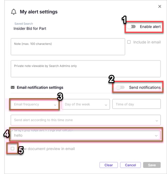Click the Clear button
Screen dimensions: 167x174
(109, 165)
